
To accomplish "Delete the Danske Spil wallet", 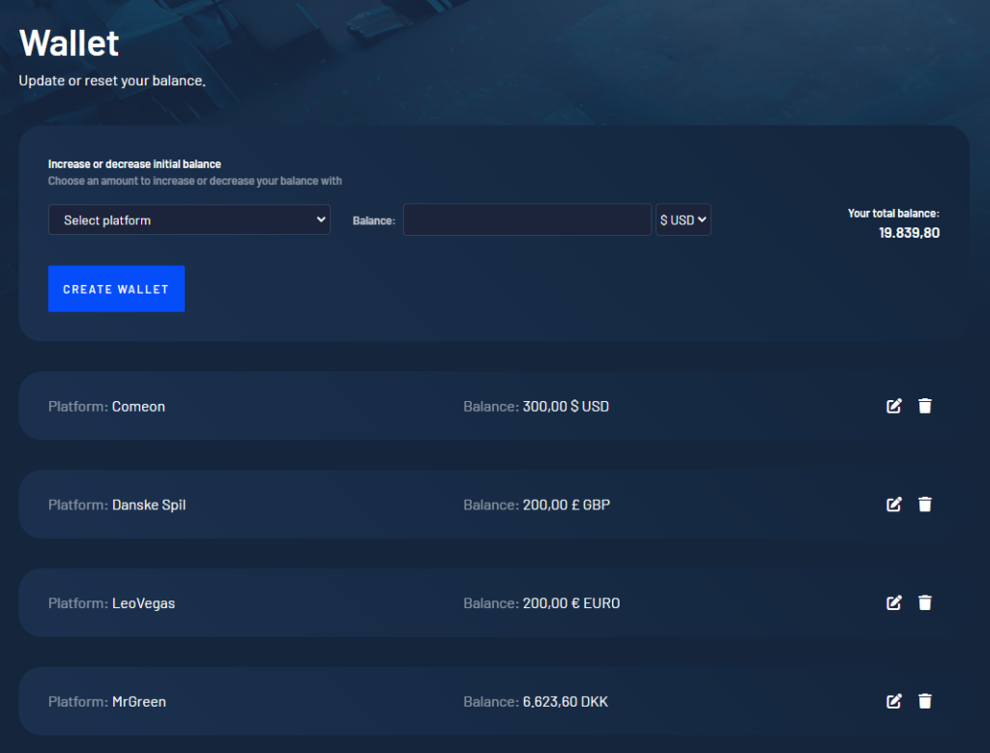I will pos(925,505).
